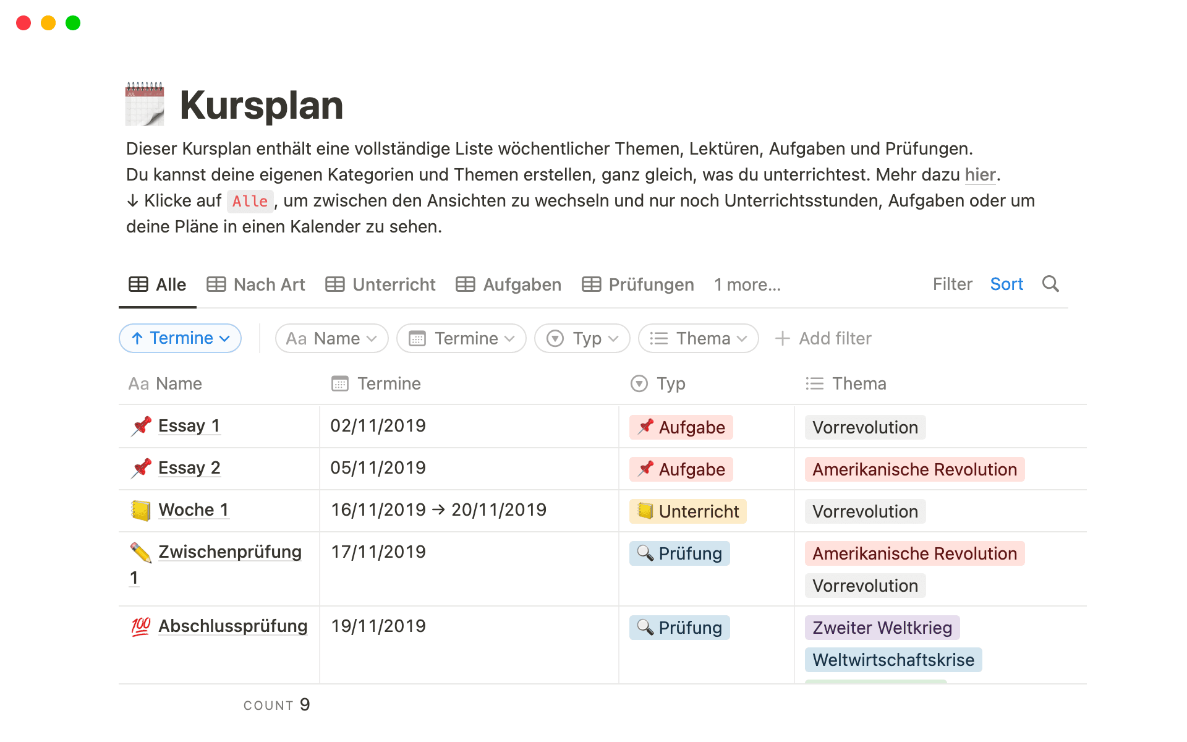Screen dimensions: 1187x742
Task: Click the Amerikanische Revolution tag in Essay 2 row
Action: (x=914, y=469)
